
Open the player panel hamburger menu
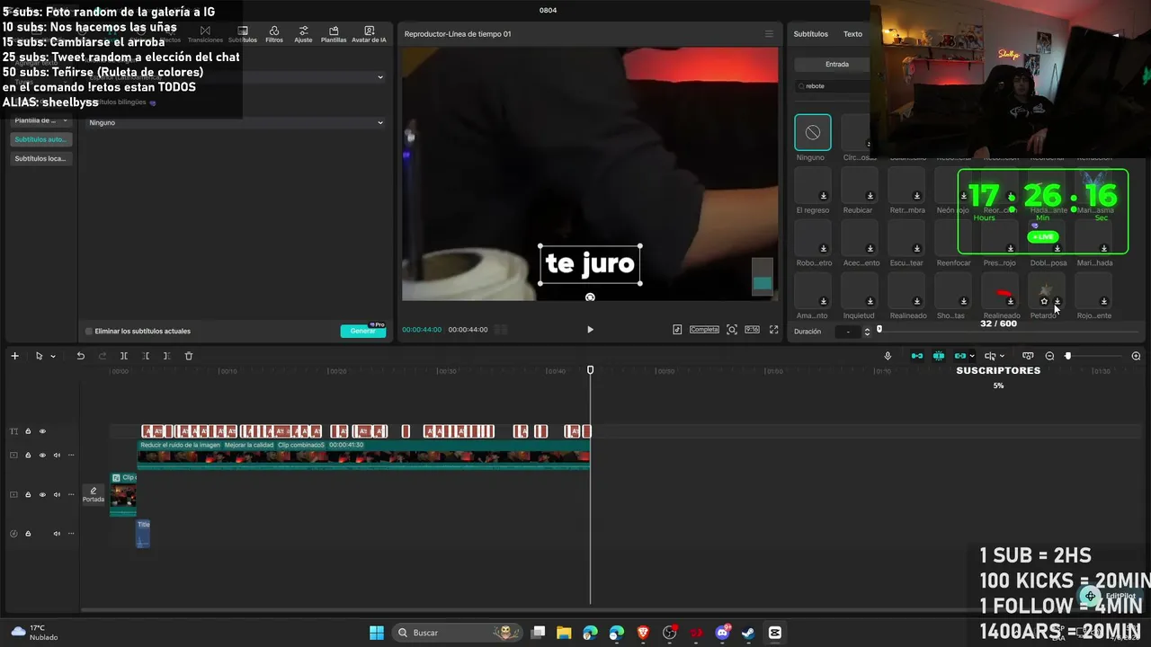[x=769, y=34]
